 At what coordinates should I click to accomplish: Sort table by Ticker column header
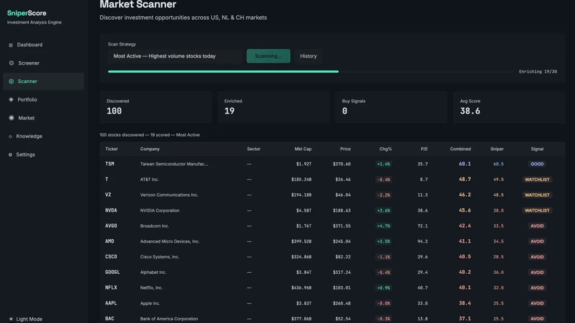coord(112,149)
